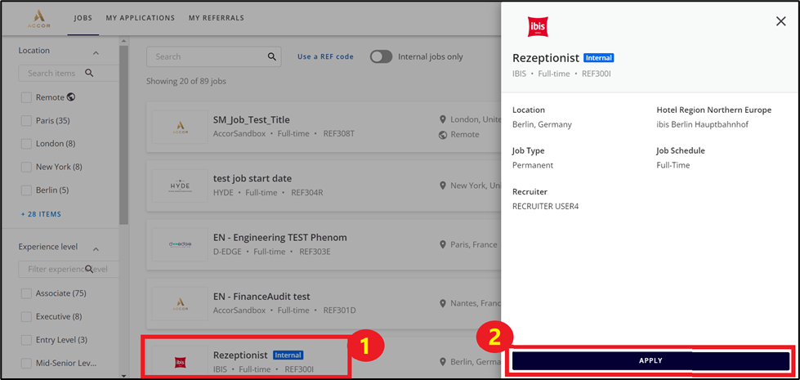
Task: Toggle the Internal jobs only switch
Action: [x=381, y=56]
